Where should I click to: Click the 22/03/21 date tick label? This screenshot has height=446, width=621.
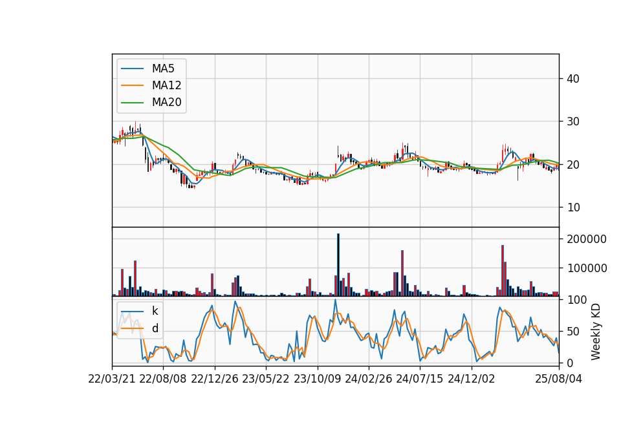(x=112, y=379)
